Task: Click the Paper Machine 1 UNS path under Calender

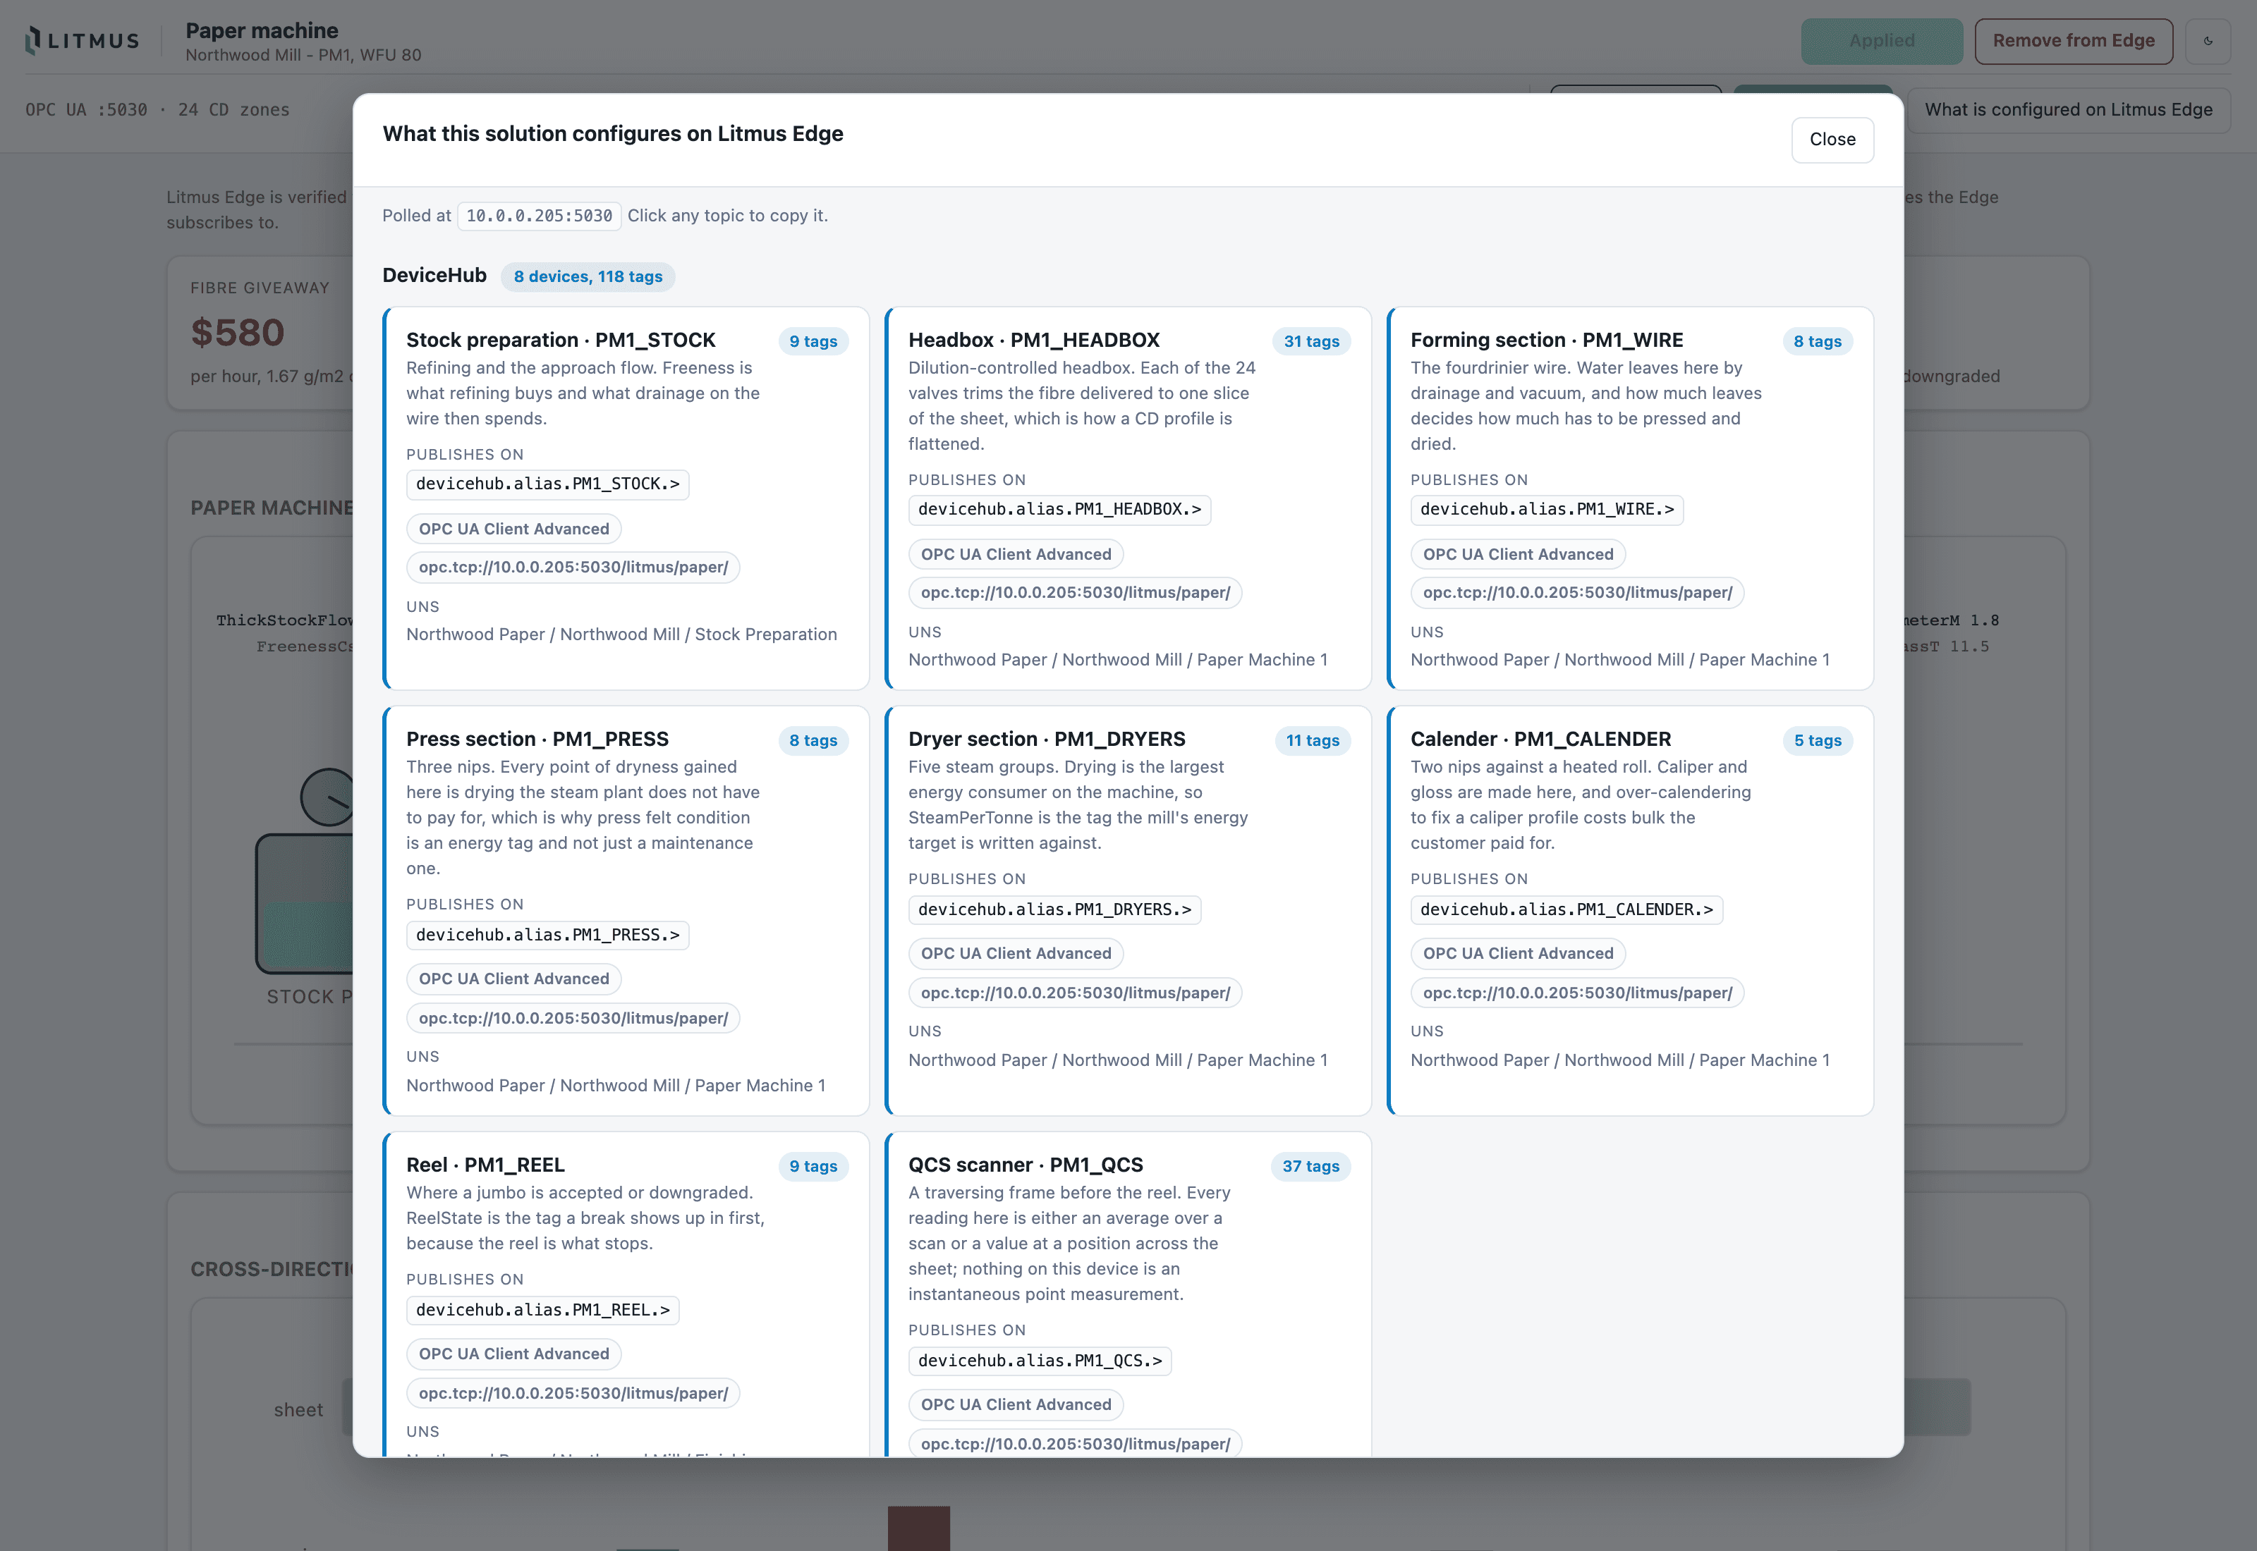Action: [1620, 1060]
